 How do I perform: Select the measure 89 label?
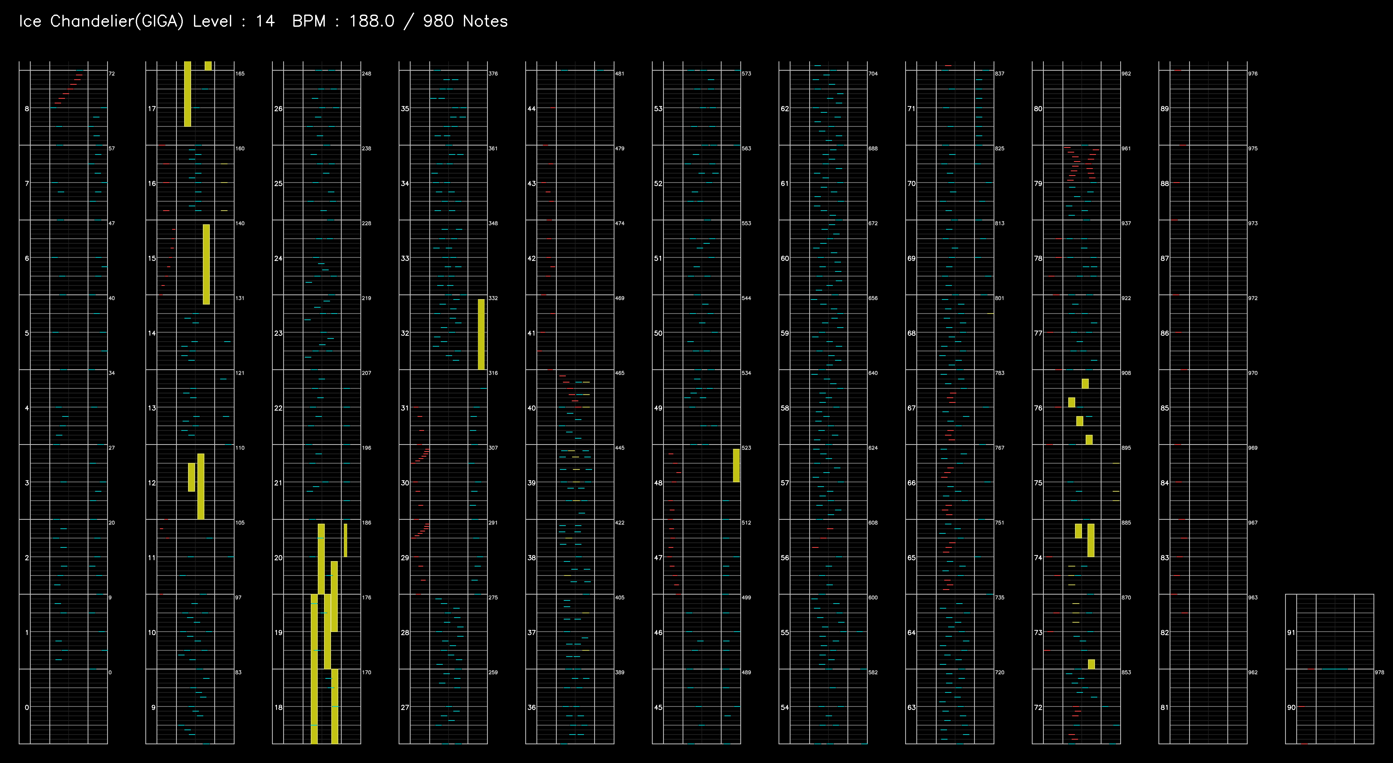(x=1164, y=109)
